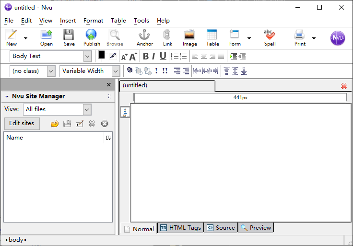The width and height of the screenshot is (353, 246).
Task: Click inside the blank page editing area
Action: pos(240,163)
